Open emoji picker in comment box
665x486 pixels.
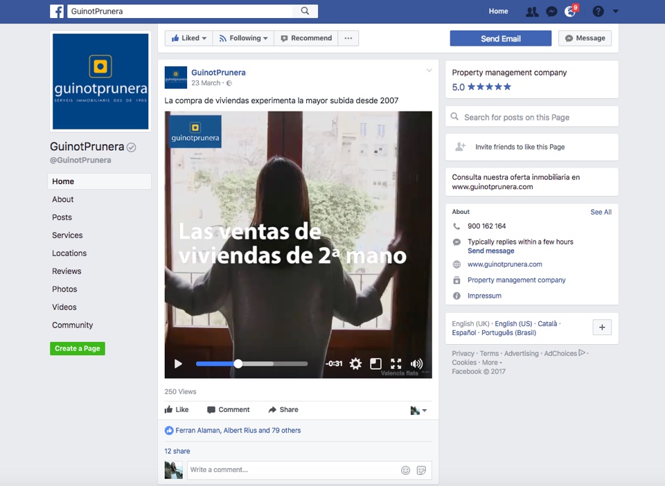tap(405, 470)
